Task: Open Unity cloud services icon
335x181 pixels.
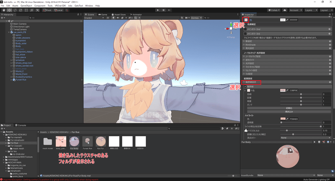Action: coord(285,10)
